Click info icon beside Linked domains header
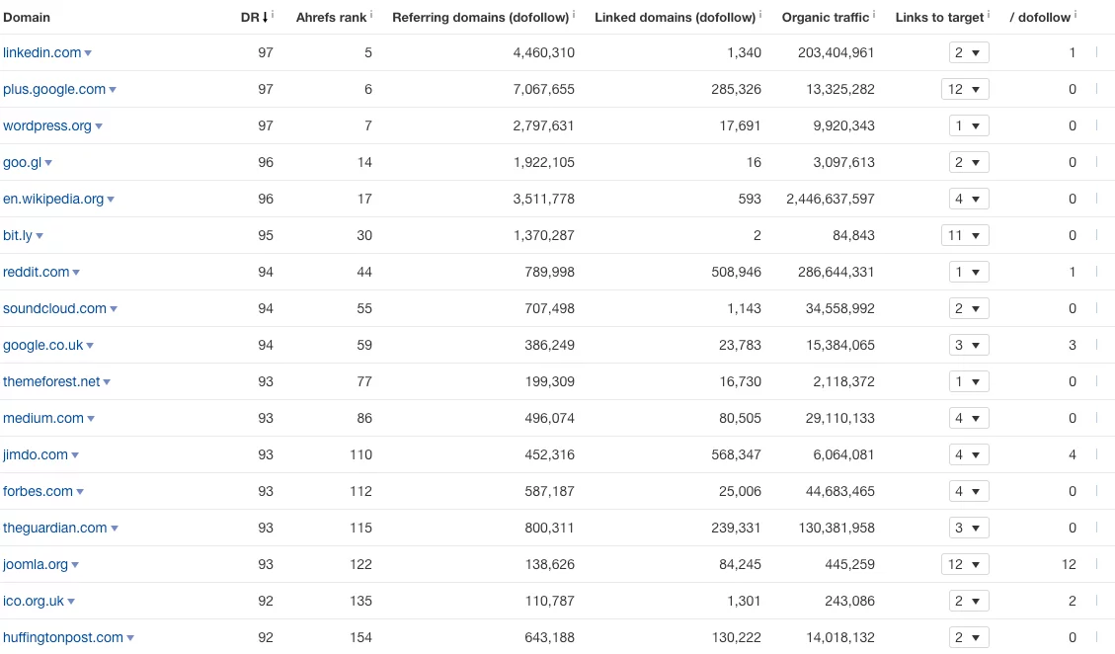The height and width of the screenshot is (654, 1115). click(760, 14)
